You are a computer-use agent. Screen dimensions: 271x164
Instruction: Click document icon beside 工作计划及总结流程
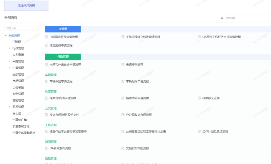click(199, 132)
